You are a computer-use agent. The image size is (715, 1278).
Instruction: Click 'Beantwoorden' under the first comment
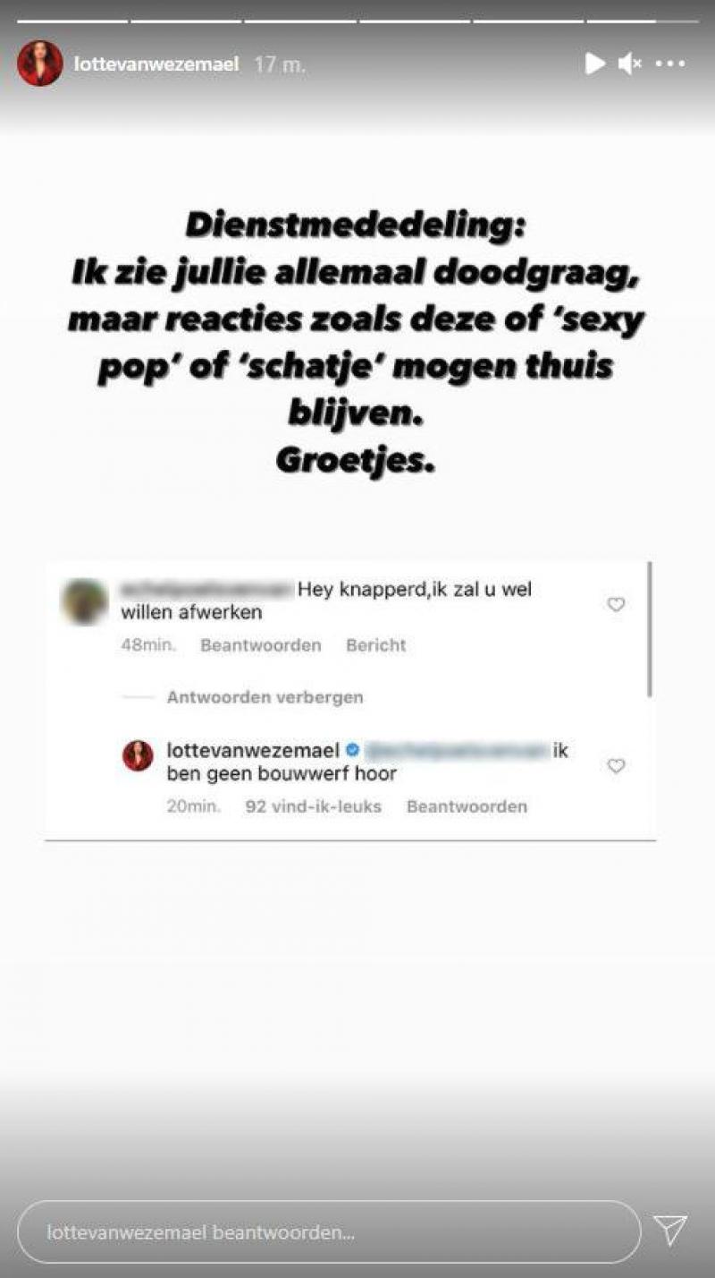click(x=261, y=645)
